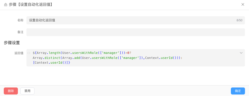Click the 步骤设置 section heading
249x96 pixels.
[12, 43]
